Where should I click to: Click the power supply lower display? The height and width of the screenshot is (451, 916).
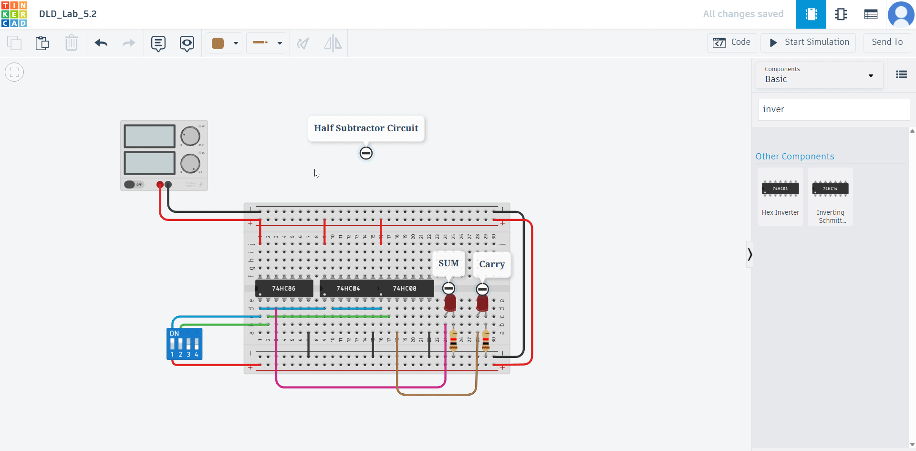click(x=150, y=163)
